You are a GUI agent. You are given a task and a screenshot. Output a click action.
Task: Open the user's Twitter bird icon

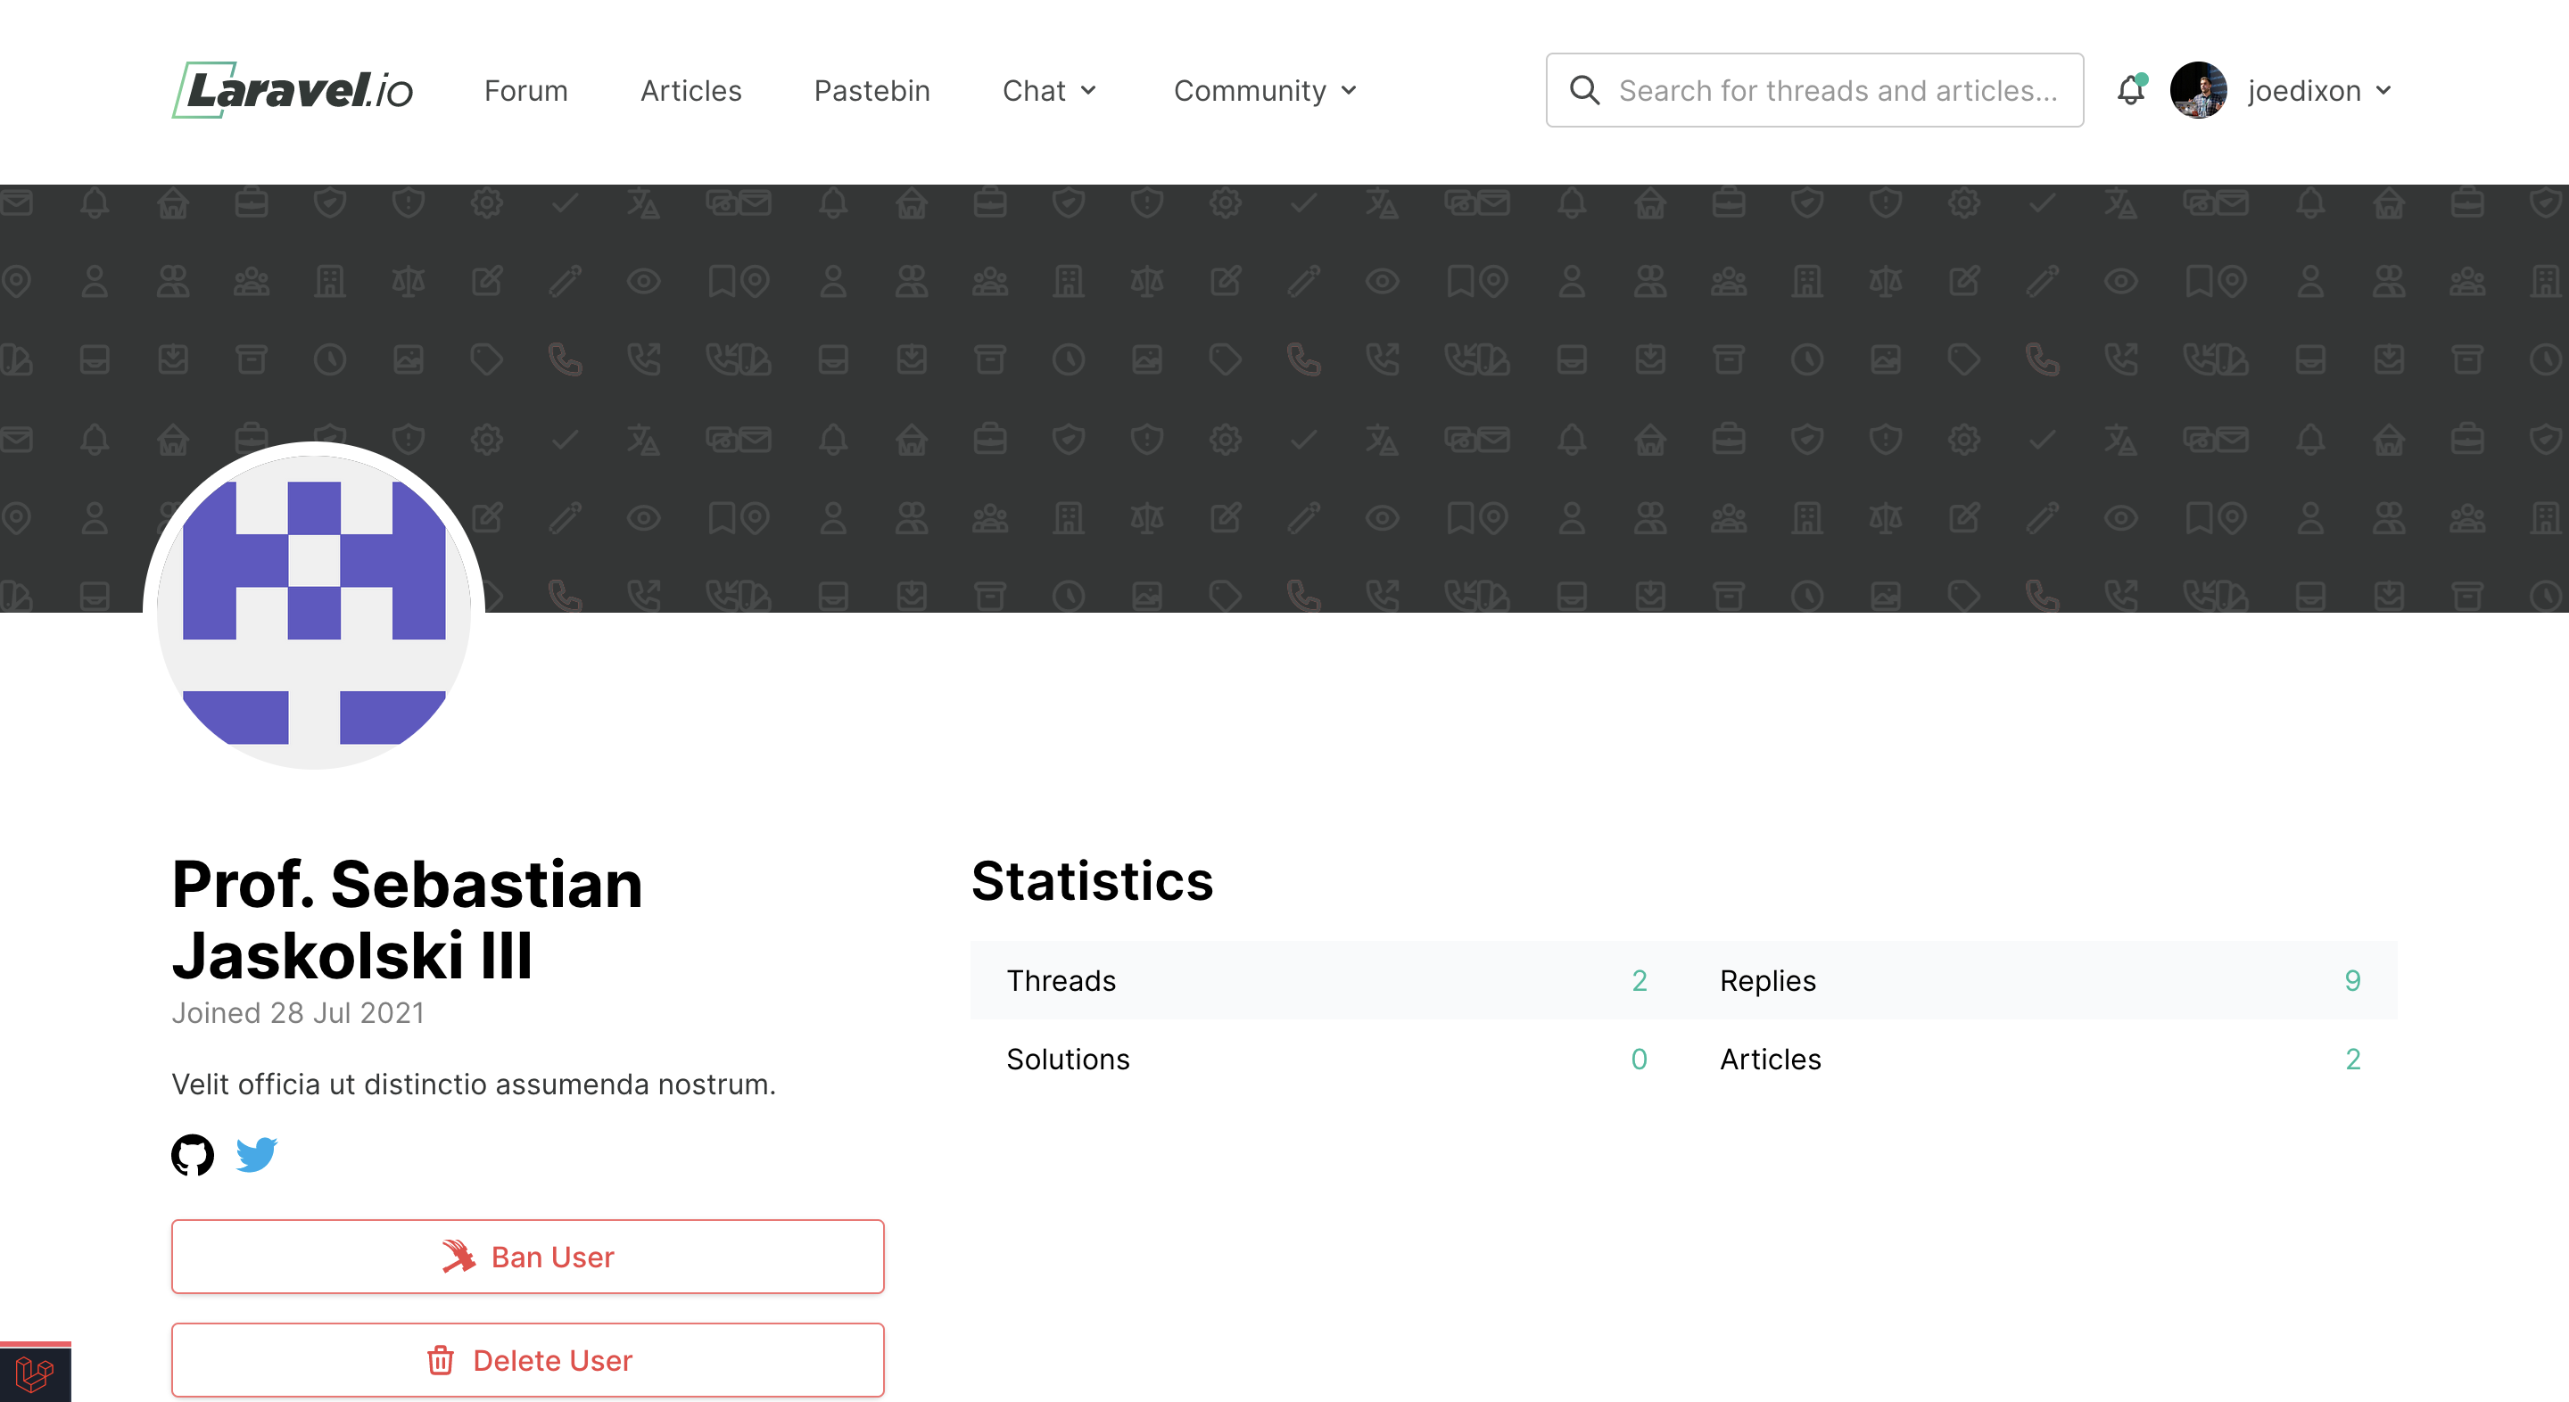coord(256,1155)
